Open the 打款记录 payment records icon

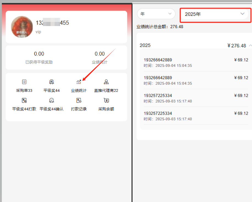coord(79,101)
